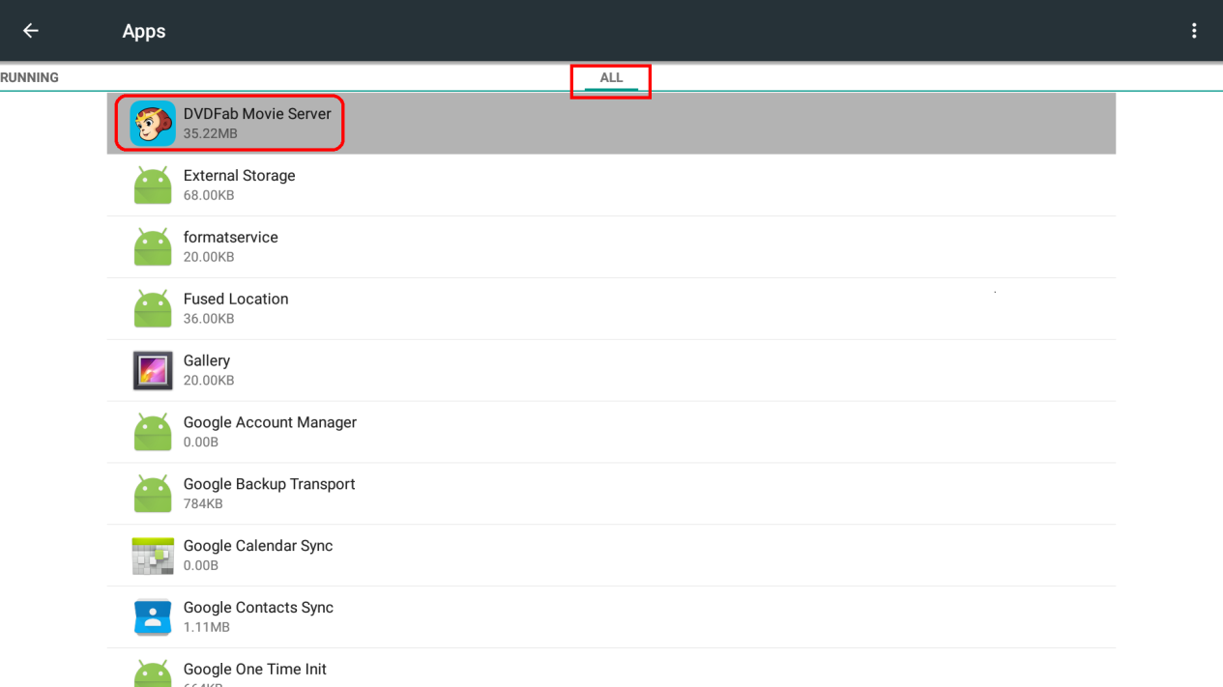Screen dimensions: 1223x687
Task: Click the formatservice Android icon
Action: 153,247
